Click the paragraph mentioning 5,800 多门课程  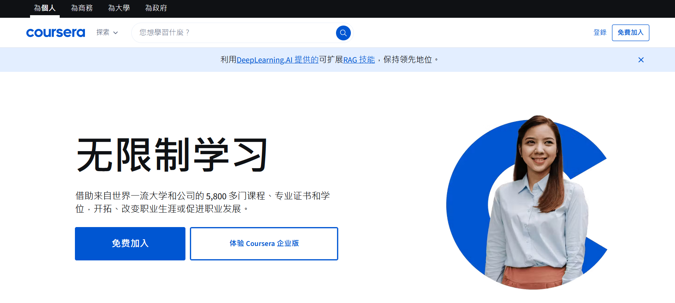[202, 202]
